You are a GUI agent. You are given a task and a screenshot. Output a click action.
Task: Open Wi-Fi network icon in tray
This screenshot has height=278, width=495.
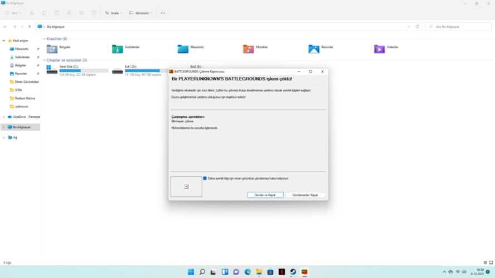point(458,272)
